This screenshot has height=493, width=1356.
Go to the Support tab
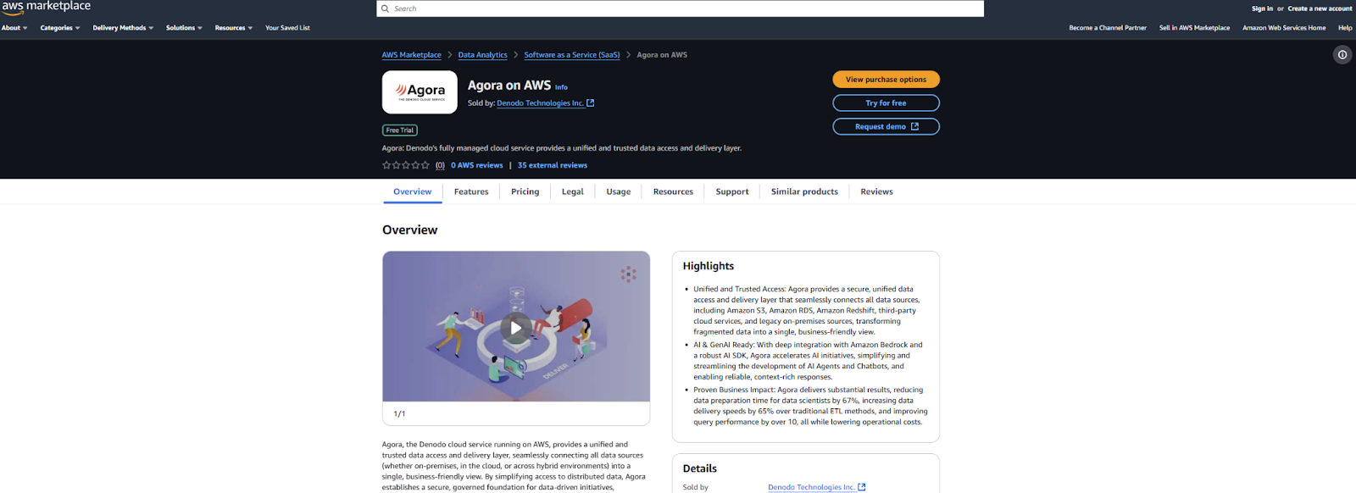coord(731,192)
